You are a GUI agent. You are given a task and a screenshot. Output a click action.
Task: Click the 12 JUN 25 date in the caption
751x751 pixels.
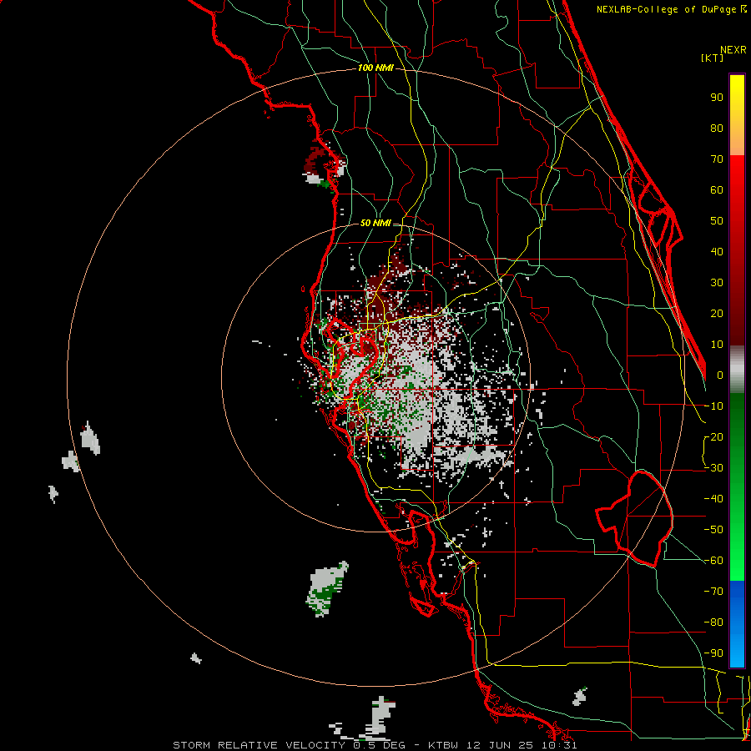502,745
